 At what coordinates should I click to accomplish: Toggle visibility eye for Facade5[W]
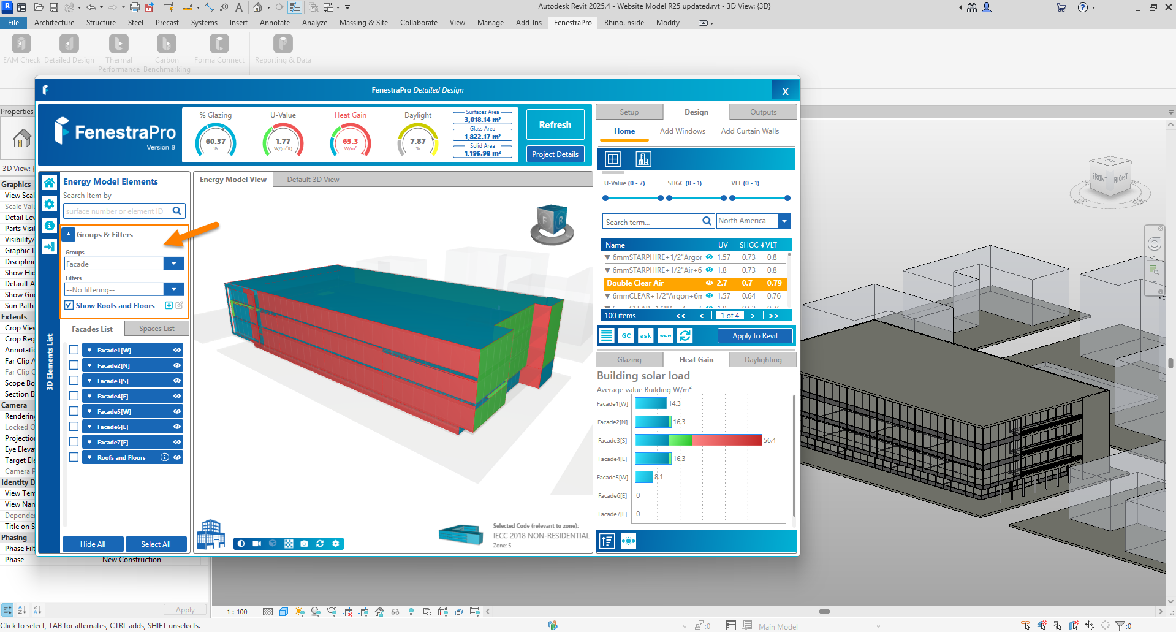click(x=176, y=411)
